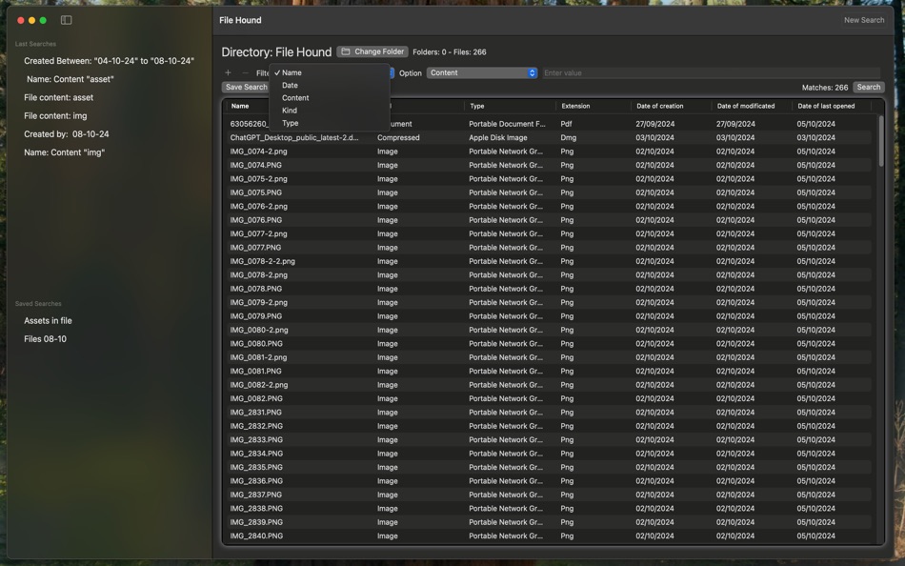Open the Option dropdown showing Content
The height and width of the screenshot is (566, 905).
[482, 72]
